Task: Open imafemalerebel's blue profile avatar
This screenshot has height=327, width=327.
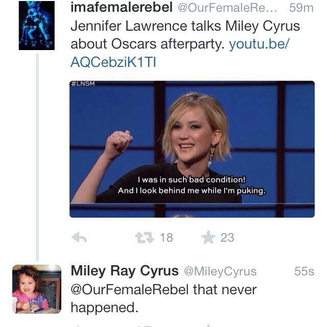Action: (x=37, y=25)
